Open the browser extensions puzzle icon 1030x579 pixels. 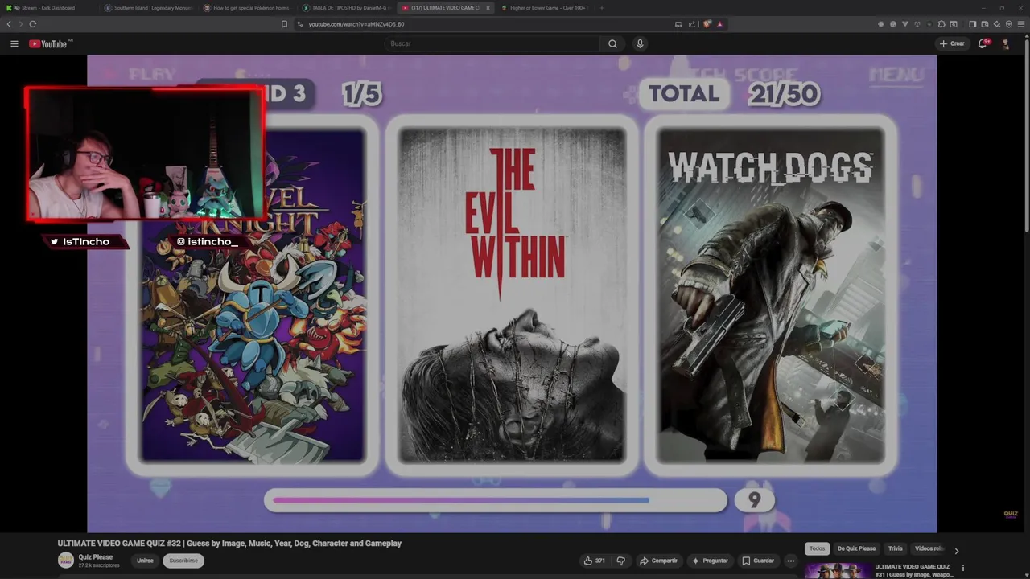[x=941, y=24]
